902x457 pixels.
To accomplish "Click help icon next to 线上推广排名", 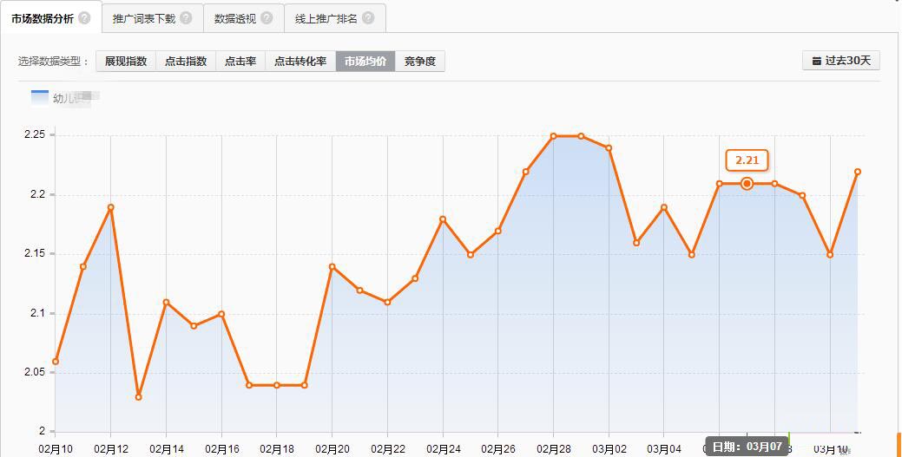I will [x=368, y=18].
